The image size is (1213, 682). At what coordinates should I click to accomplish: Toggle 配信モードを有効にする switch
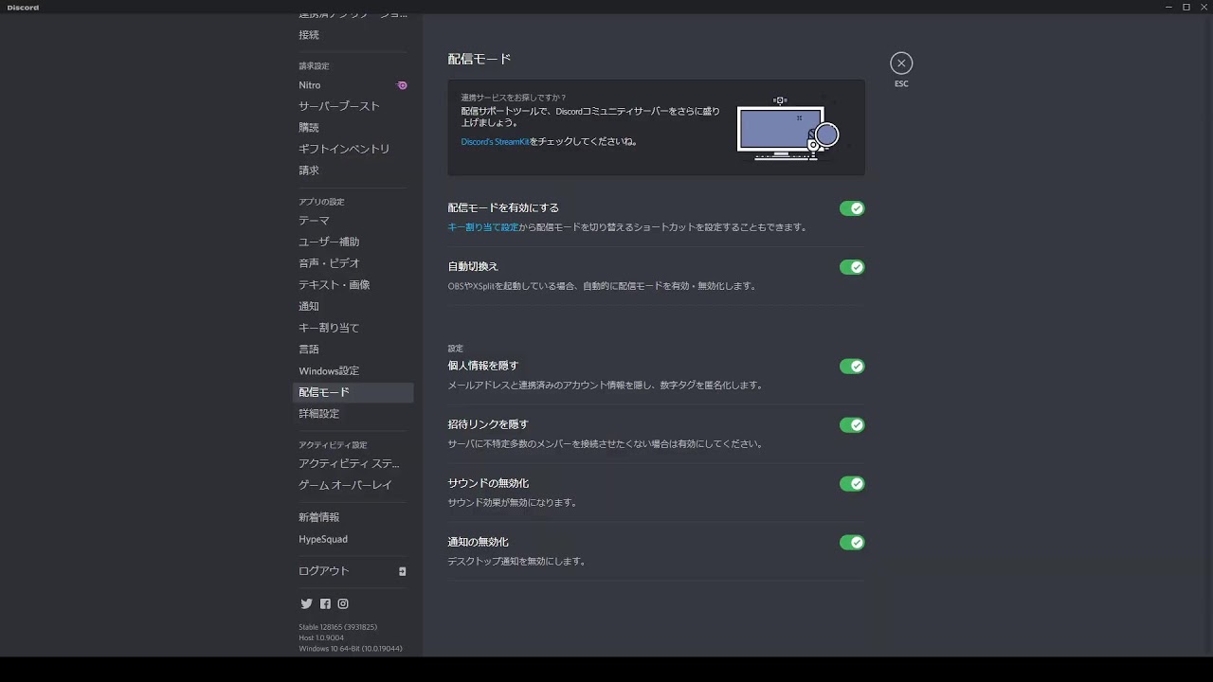point(852,208)
